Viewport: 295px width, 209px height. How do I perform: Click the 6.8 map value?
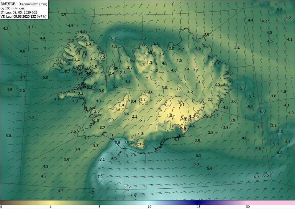coord(133,196)
